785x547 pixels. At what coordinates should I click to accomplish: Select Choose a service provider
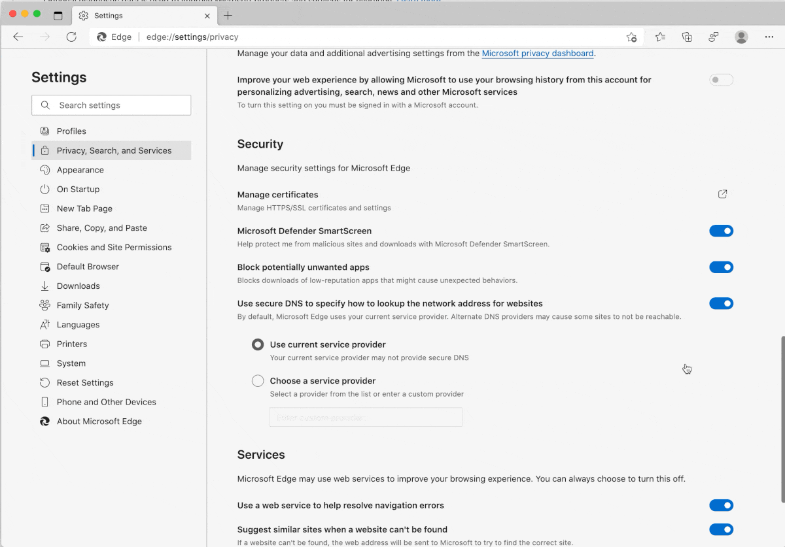click(258, 380)
